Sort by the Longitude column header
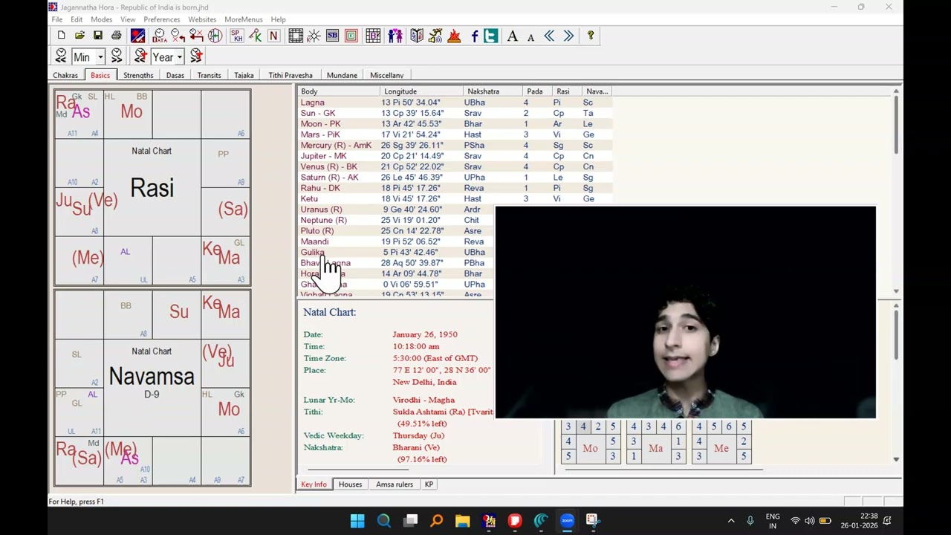 pos(421,91)
